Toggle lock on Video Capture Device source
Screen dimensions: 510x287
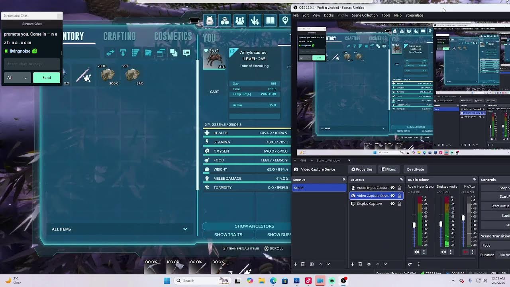point(399,196)
